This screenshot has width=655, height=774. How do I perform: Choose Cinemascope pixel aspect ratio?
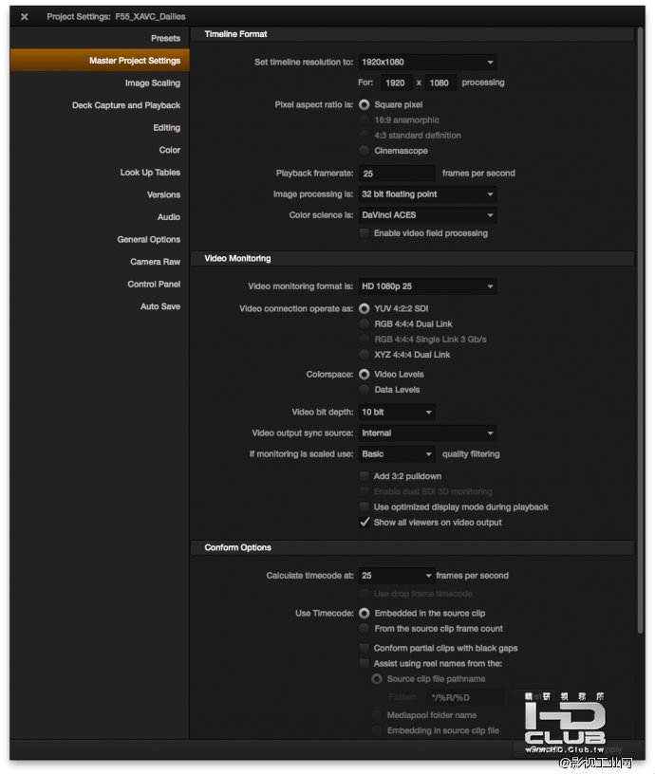365,151
